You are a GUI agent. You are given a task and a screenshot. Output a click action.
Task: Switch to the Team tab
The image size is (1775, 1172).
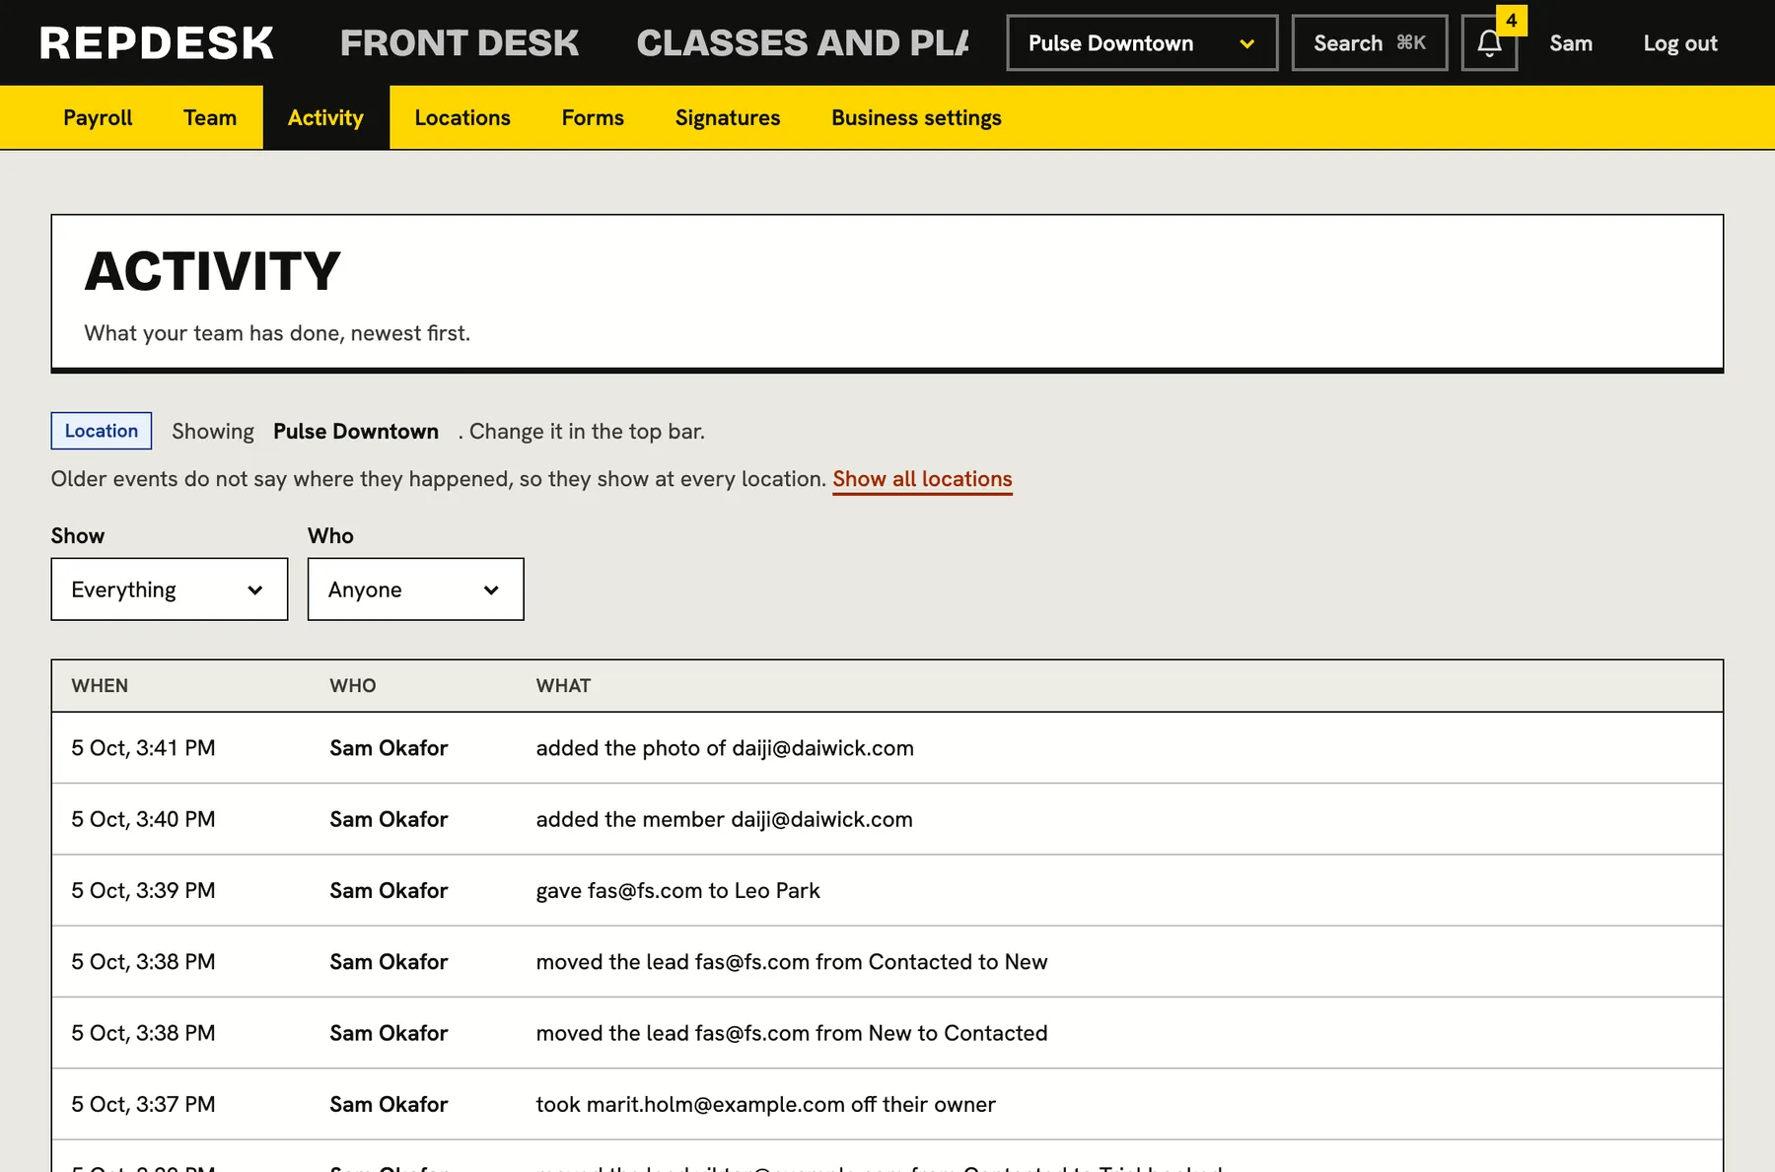click(x=210, y=117)
